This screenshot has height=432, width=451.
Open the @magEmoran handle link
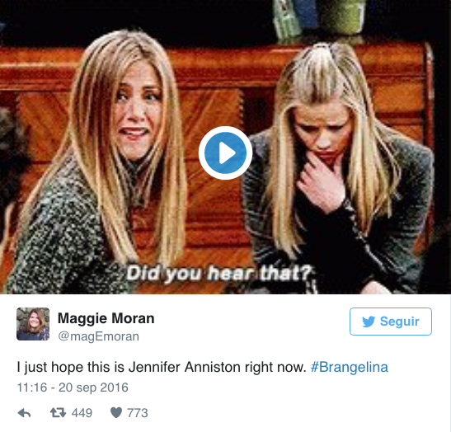pos(99,336)
